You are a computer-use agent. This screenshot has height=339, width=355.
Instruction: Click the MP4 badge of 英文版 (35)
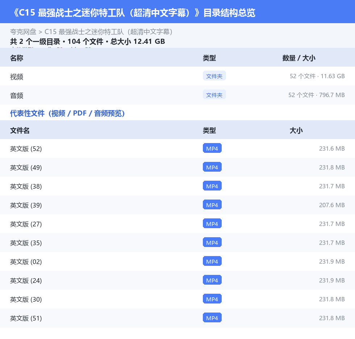(x=212, y=242)
